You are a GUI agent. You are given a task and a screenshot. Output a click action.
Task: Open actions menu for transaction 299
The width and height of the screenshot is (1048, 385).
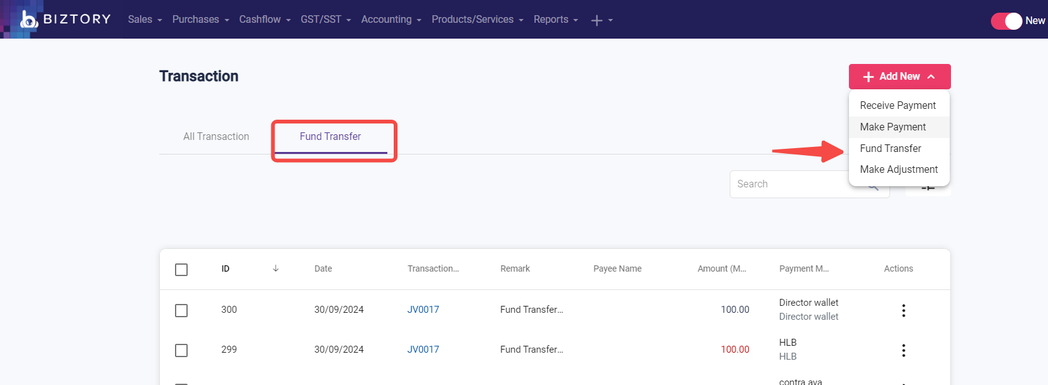903,350
